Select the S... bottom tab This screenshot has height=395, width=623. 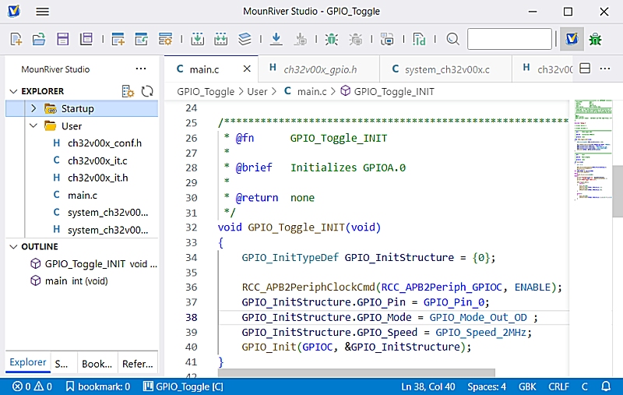pos(62,363)
